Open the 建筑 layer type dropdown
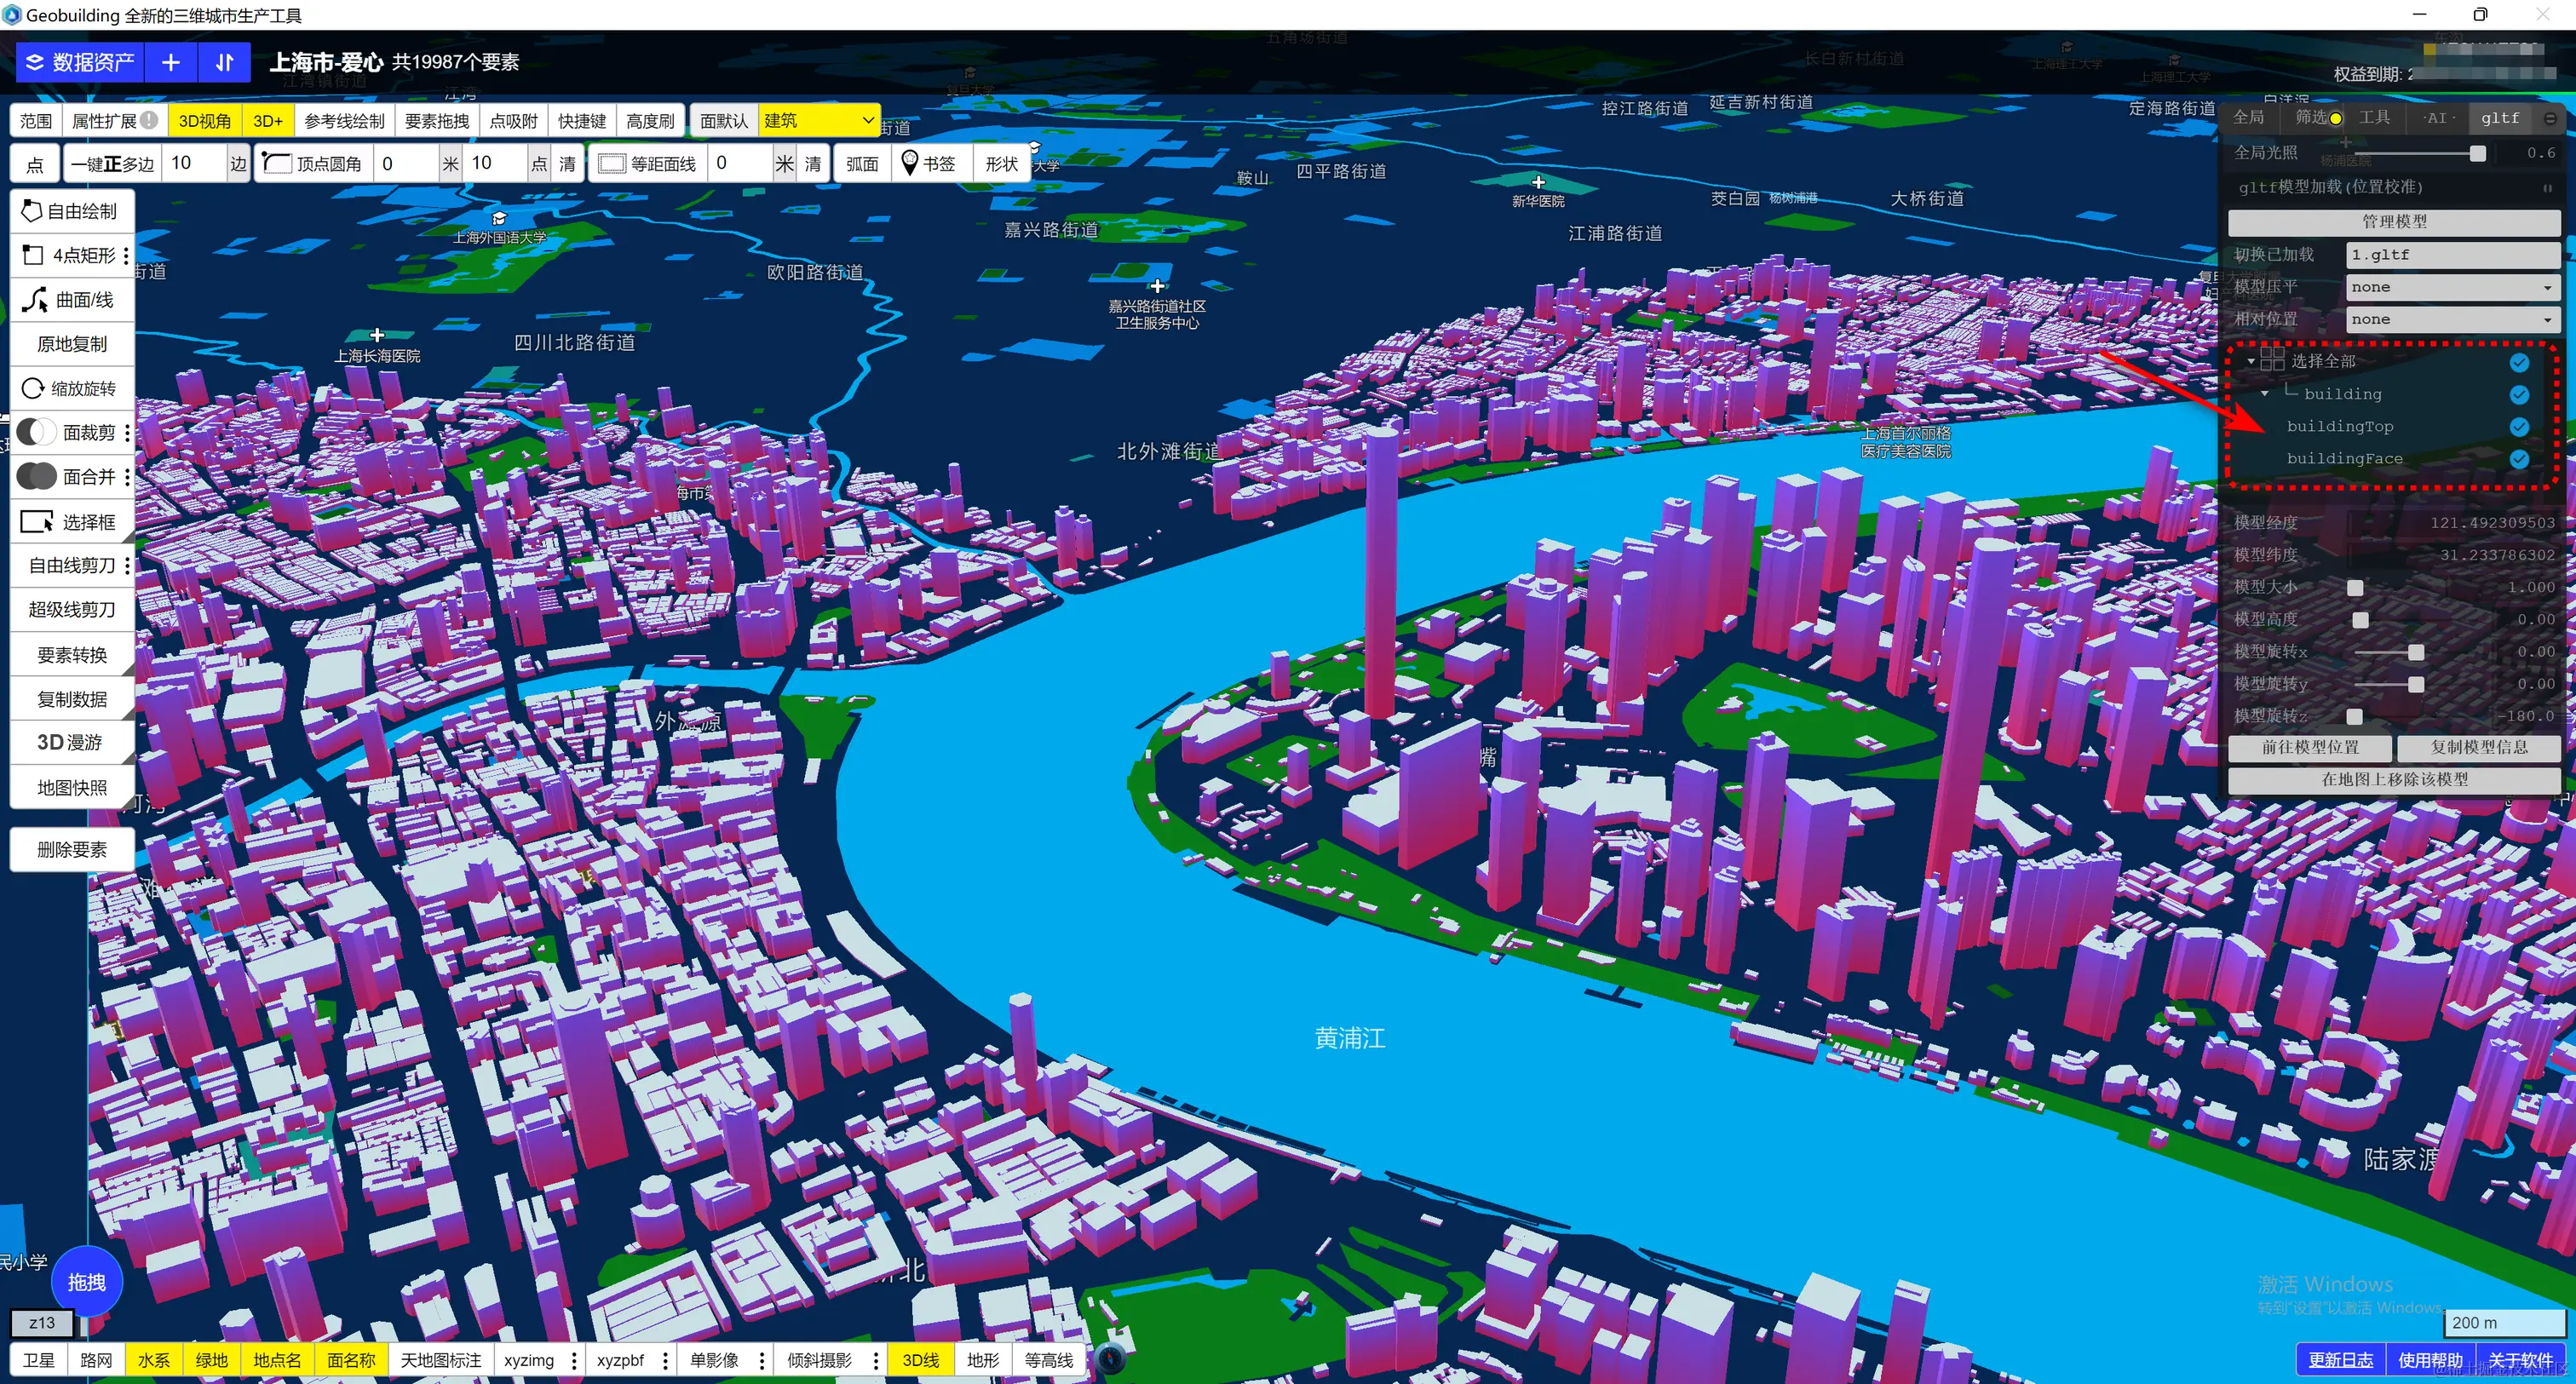The image size is (2576, 1384). point(819,120)
